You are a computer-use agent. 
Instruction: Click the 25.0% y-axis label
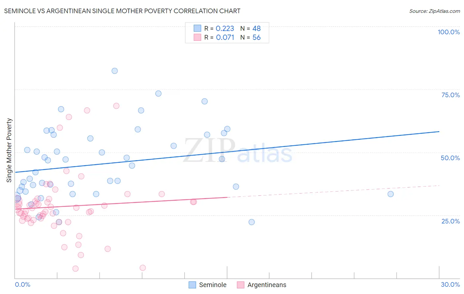click(450, 221)
